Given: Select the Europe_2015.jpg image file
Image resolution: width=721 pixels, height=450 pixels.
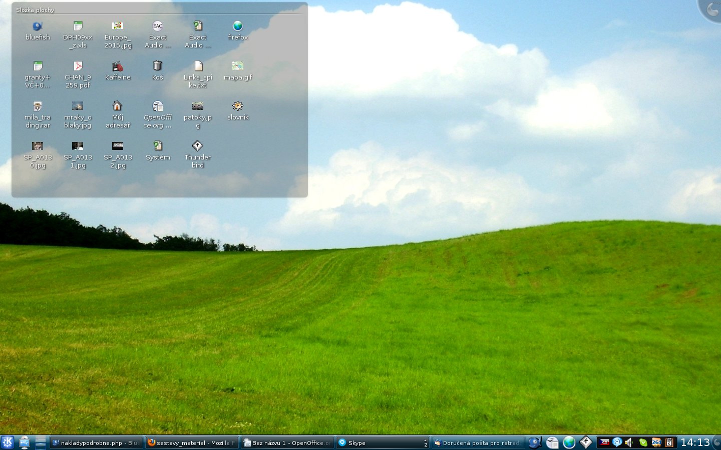Looking at the screenshot, I should [118, 35].
